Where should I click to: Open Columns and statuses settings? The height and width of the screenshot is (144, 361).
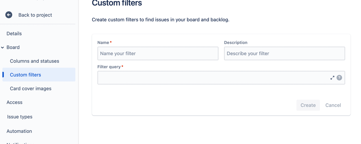pyautogui.click(x=35, y=61)
